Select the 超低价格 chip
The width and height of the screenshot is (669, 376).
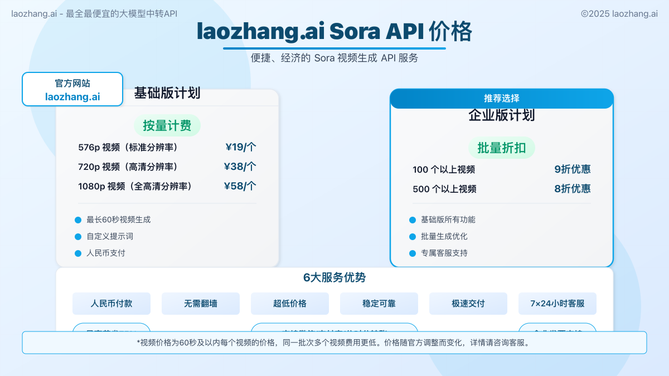pyautogui.click(x=290, y=304)
